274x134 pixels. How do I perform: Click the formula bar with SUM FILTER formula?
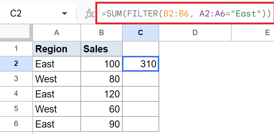pos(185,13)
